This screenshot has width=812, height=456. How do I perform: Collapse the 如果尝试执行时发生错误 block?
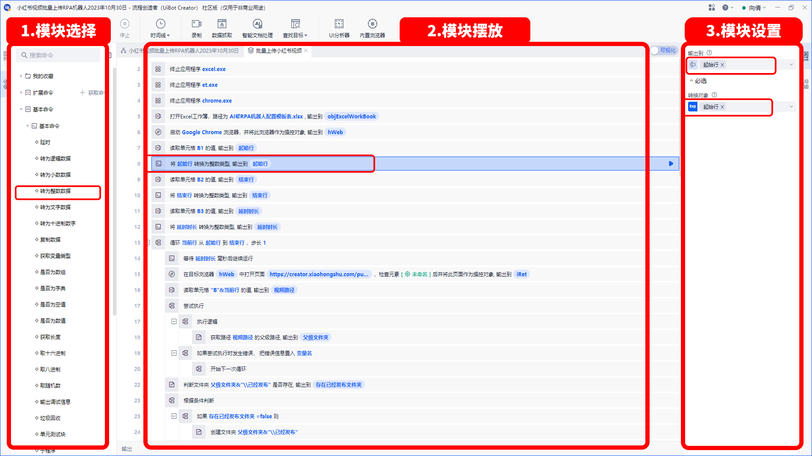coord(174,353)
